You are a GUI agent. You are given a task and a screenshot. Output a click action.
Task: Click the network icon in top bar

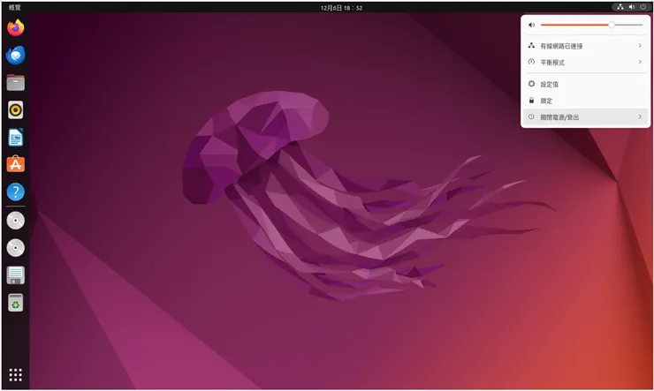click(x=620, y=7)
